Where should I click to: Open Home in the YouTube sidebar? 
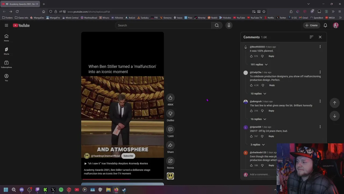click(6, 38)
